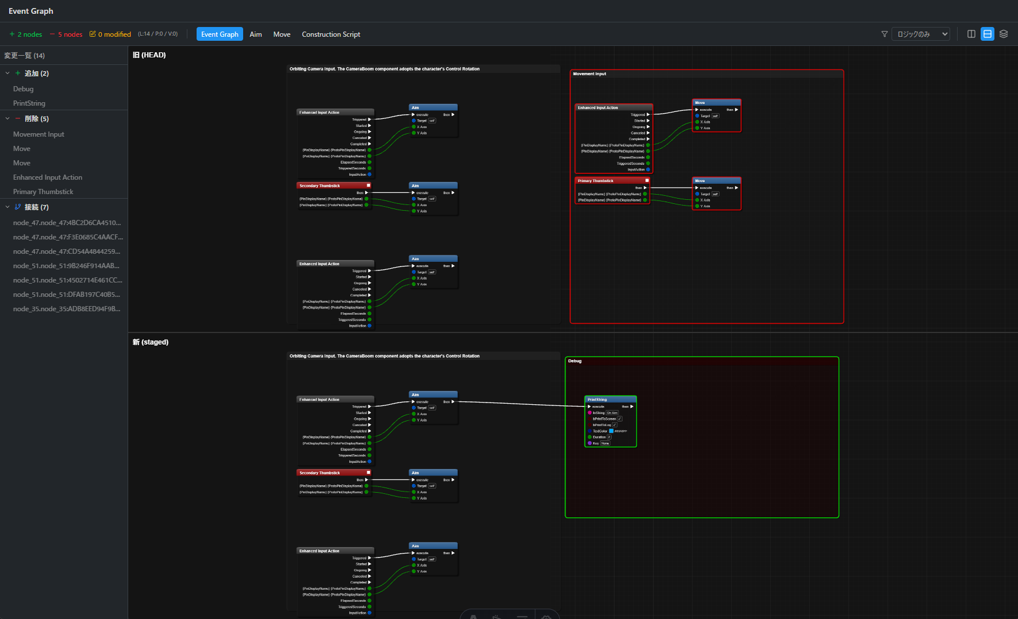The height and width of the screenshot is (619, 1018).
Task: Collapse the 削除 (5) section
Action: (7, 119)
